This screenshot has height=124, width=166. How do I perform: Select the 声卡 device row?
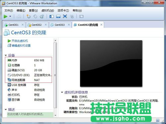tap(30, 90)
